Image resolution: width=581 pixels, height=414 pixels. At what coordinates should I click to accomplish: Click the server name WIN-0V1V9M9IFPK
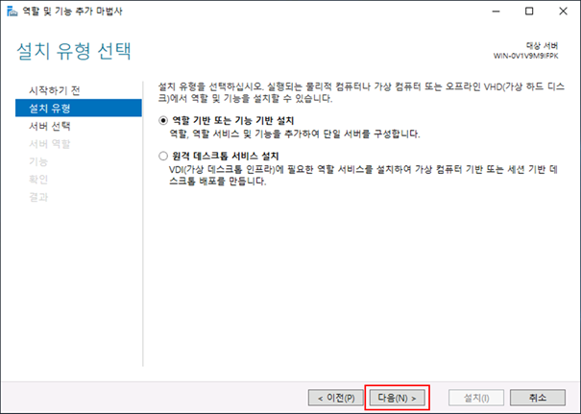click(x=525, y=56)
